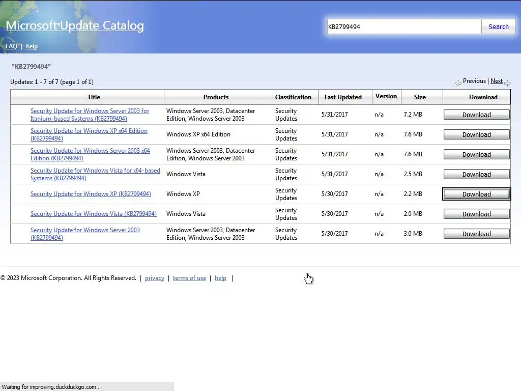
Task: Click the Search button
Action: click(x=499, y=26)
